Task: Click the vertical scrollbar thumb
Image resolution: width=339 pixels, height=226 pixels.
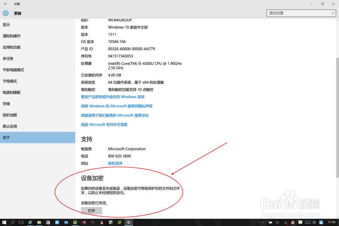Action: coord(338,118)
